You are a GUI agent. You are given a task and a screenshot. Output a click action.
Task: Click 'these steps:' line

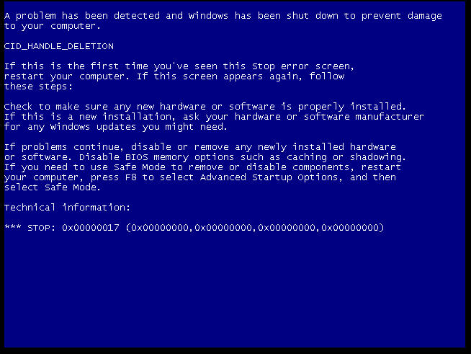(x=38, y=87)
